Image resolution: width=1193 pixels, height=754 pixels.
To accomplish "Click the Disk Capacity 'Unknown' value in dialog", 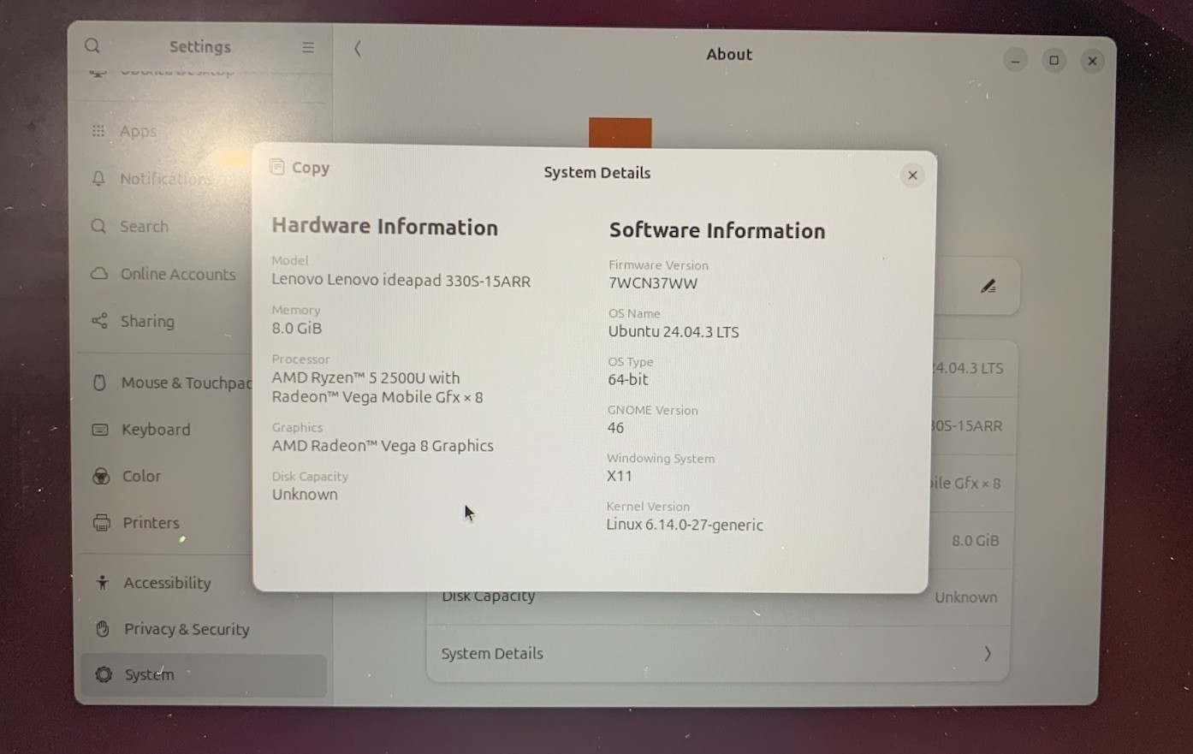I will click(x=305, y=495).
